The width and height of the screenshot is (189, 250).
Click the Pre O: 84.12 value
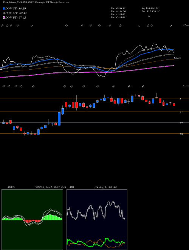(118, 8)
